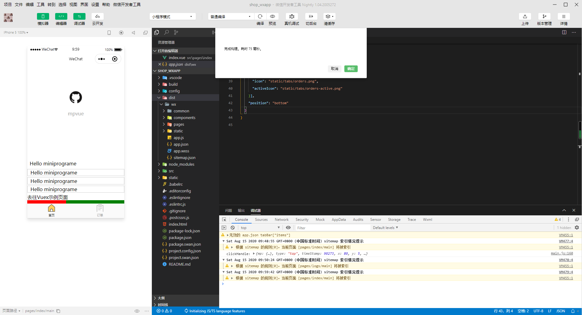Viewport: 582px width, 315px height.
Task: Toggle the debugger (调试器) panel button
Action: (x=79, y=16)
